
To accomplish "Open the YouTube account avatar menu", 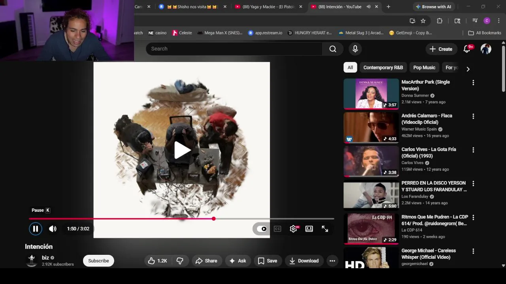I will 486,49.
